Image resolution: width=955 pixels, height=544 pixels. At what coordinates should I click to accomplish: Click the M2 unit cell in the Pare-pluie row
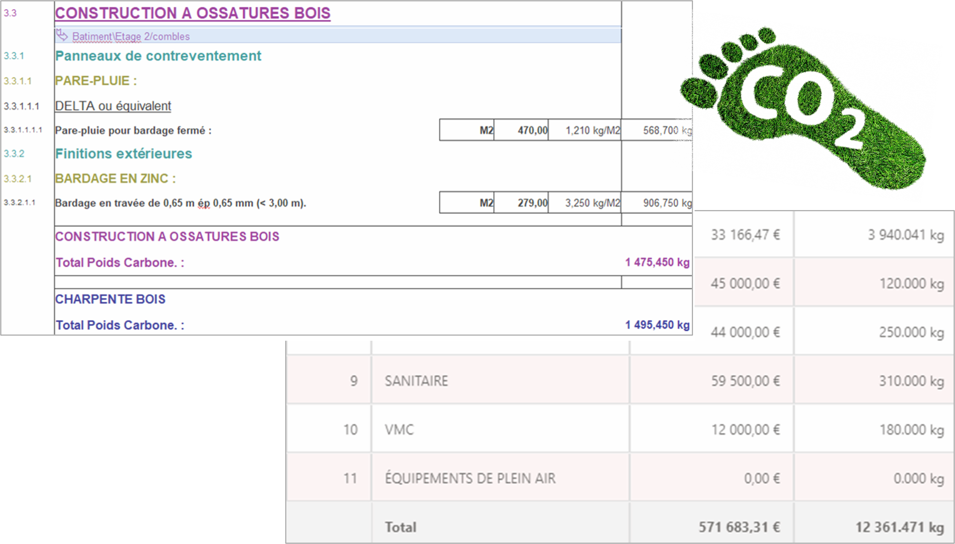[467, 130]
